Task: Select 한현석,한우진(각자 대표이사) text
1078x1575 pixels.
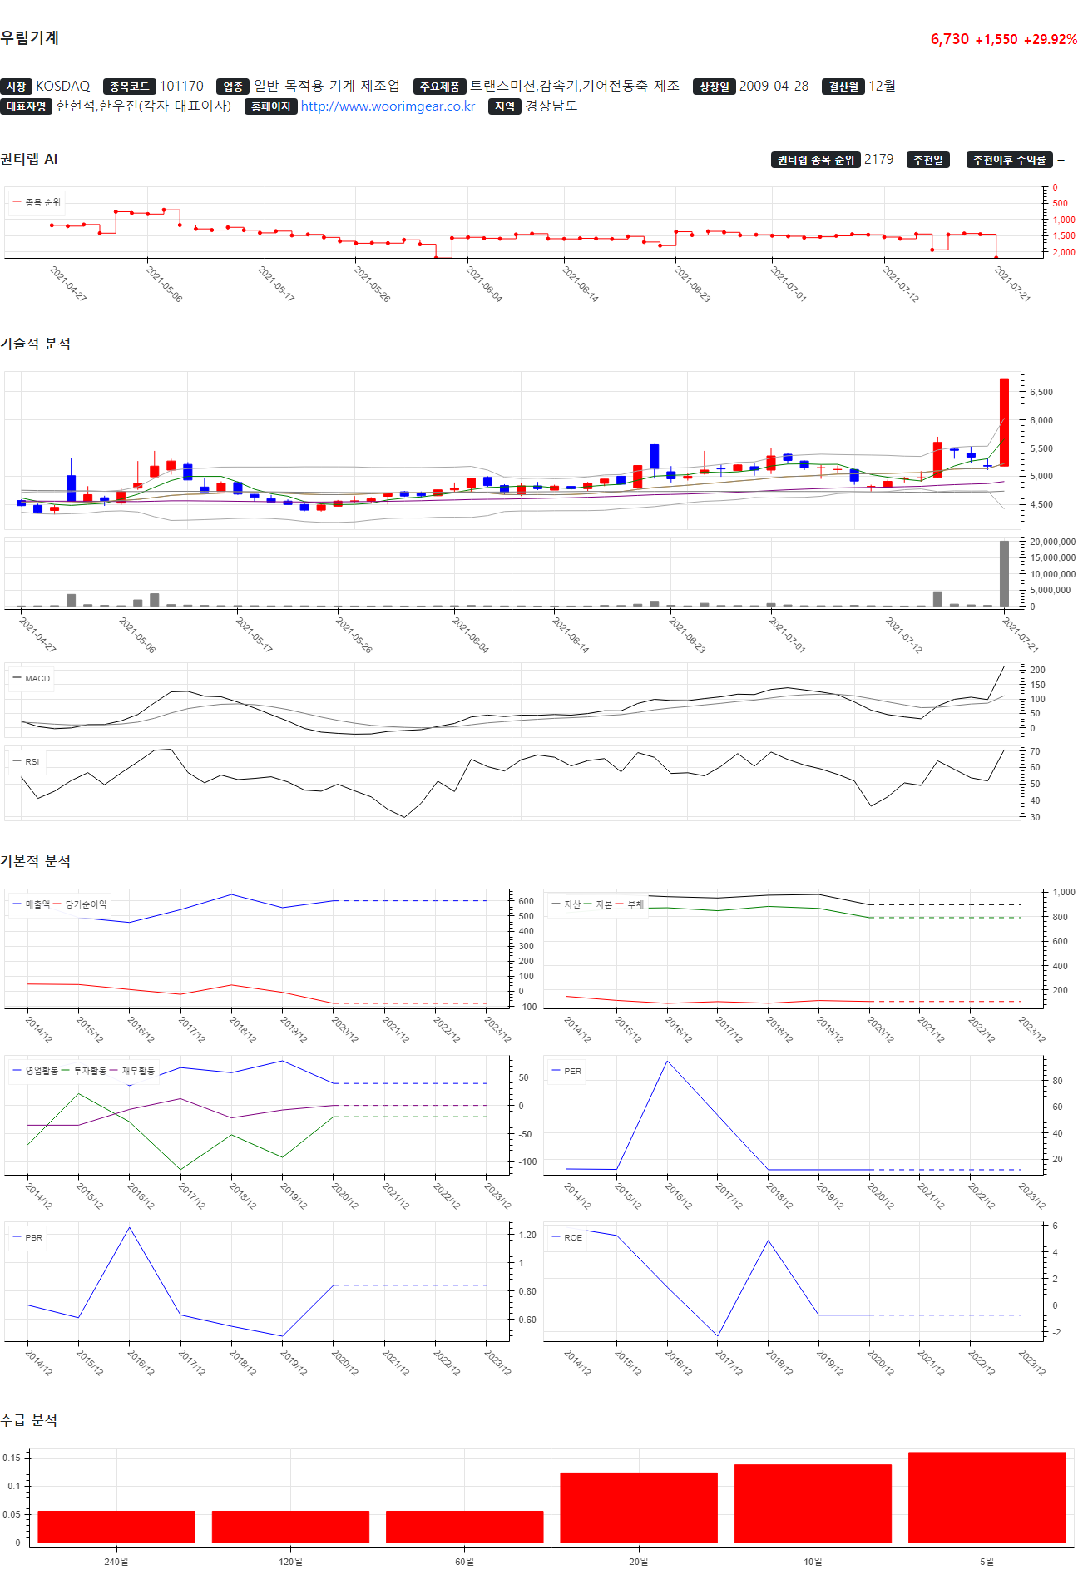Action: [x=143, y=106]
